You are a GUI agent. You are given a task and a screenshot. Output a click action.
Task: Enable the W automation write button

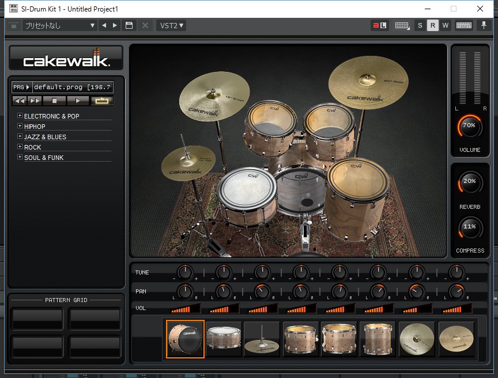445,25
